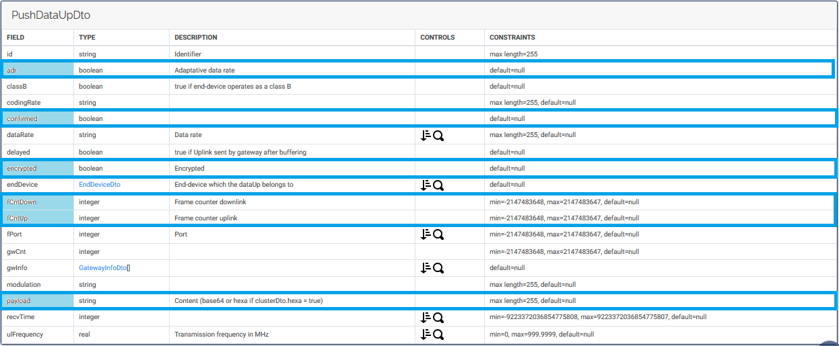This screenshot has width=839, height=346.
Task: Click the search magnifier for the gwInfo field
Action: click(438, 268)
